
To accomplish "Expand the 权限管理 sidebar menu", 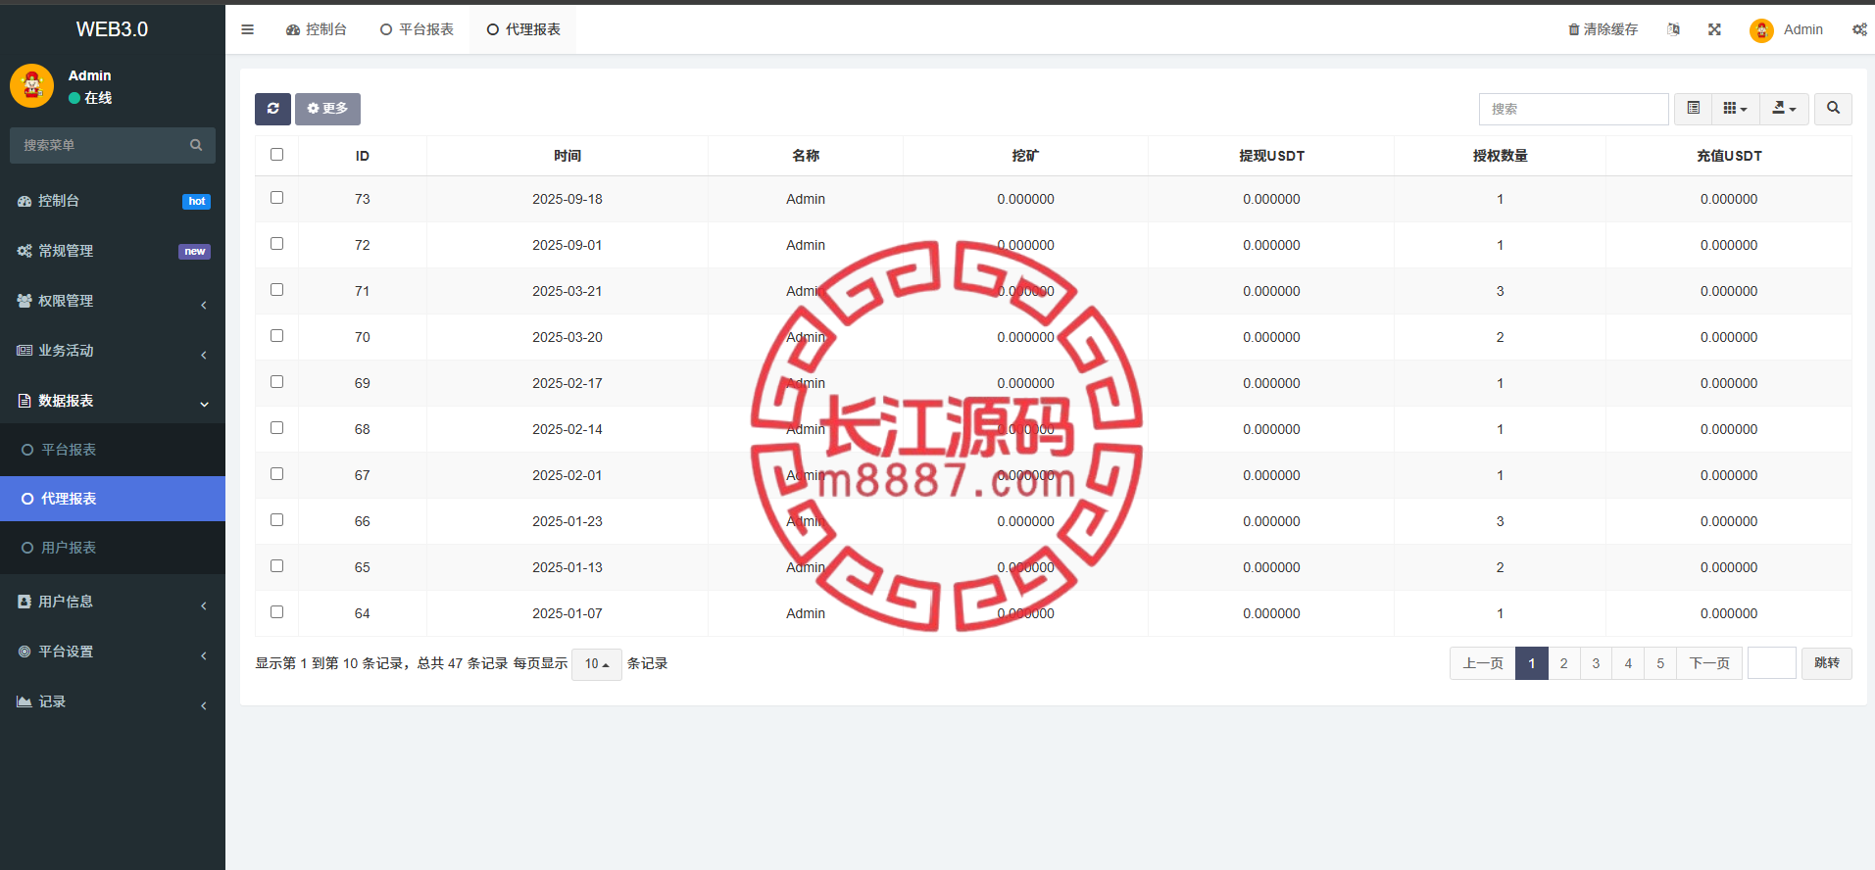I will point(113,301).
